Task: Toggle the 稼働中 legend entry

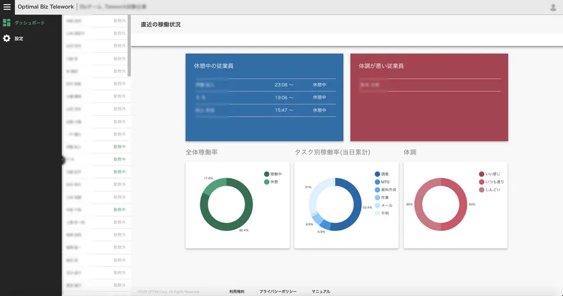Action: (x=273, y=174)
